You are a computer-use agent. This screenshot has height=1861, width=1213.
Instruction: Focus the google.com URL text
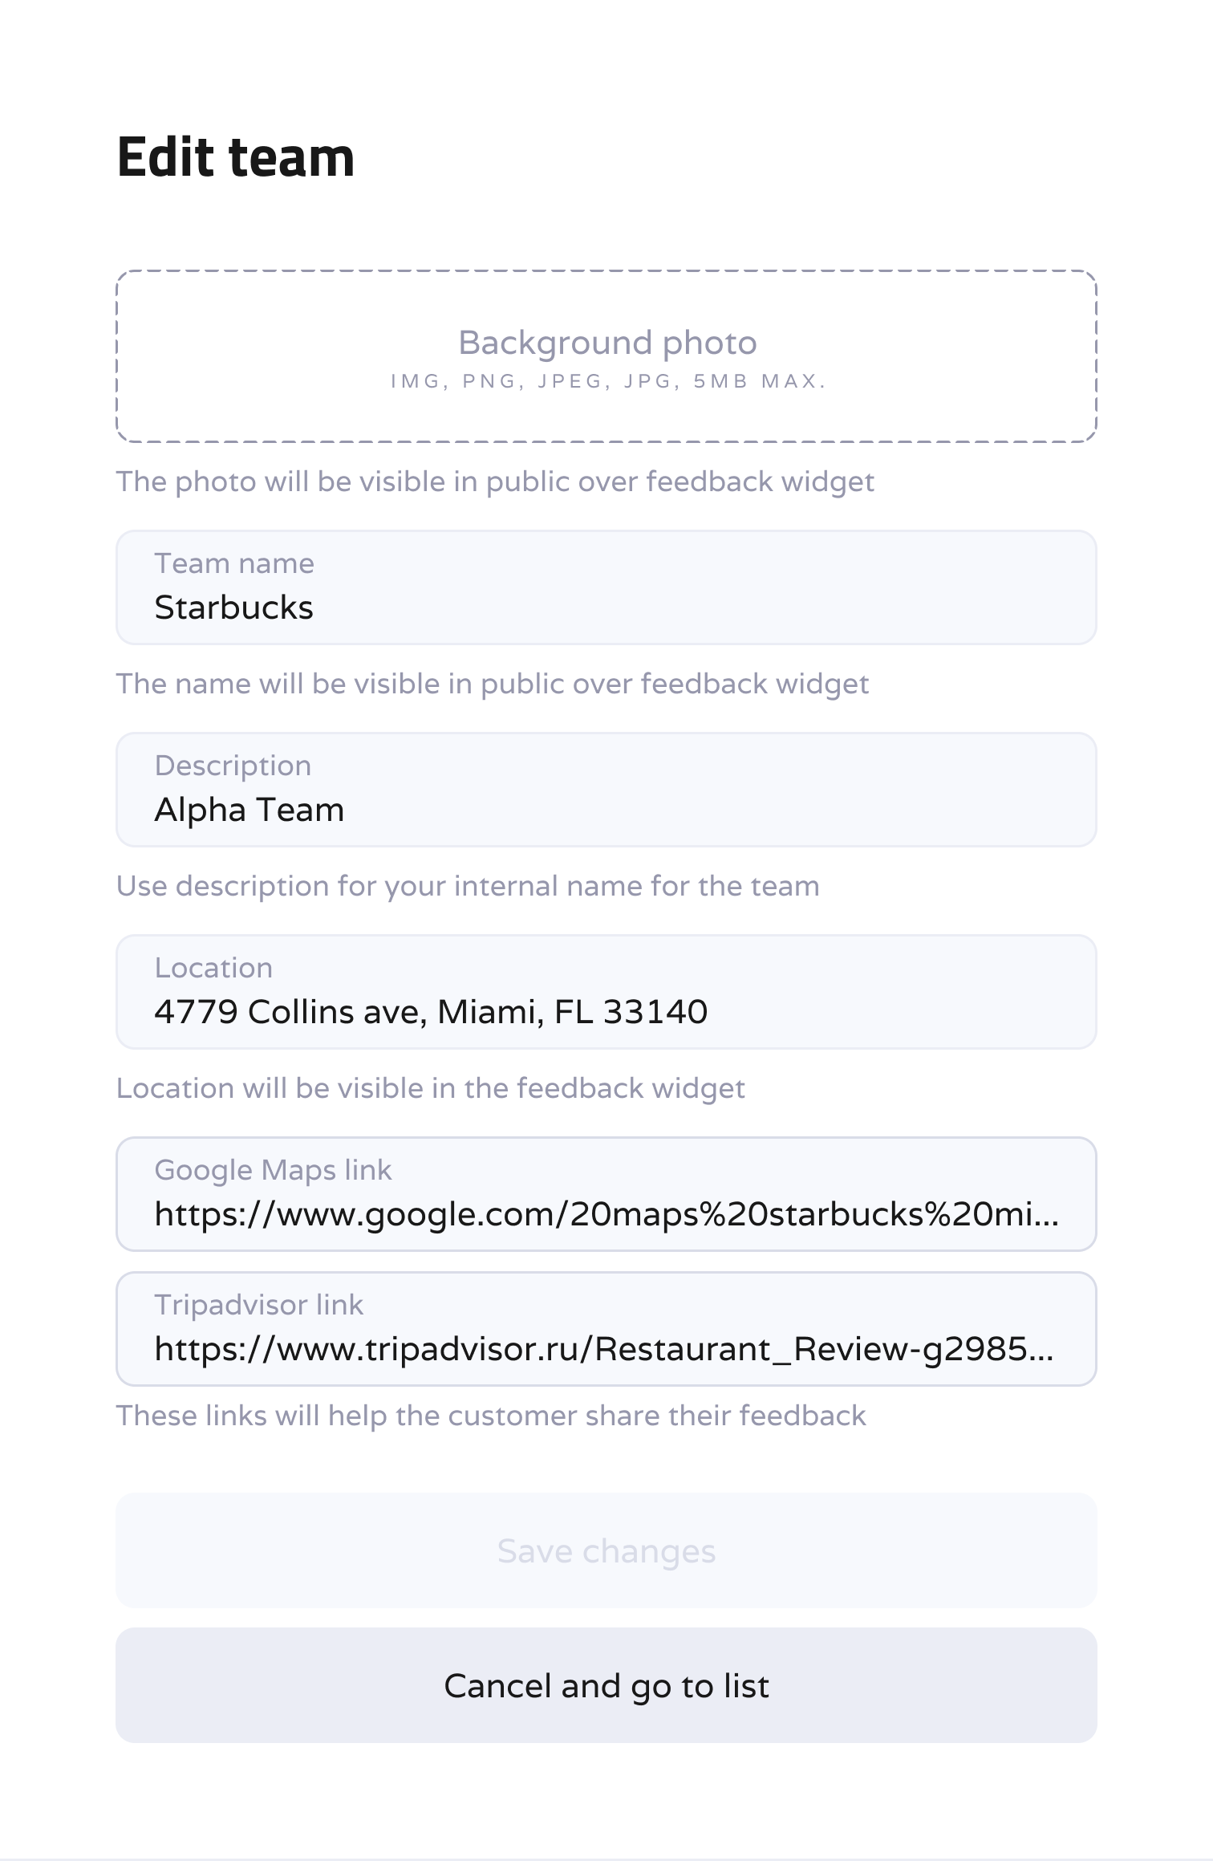coord(606,1214)
